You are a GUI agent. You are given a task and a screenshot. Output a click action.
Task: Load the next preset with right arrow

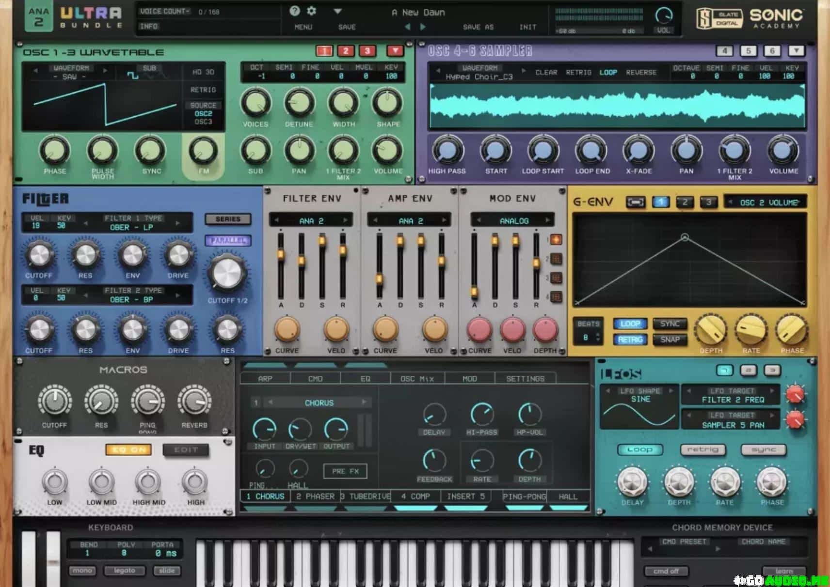point(423,27)
